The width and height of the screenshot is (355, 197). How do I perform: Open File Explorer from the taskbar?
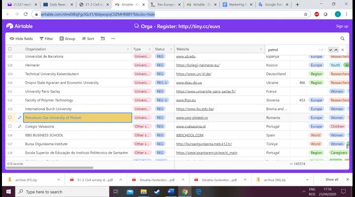pos(143,192)
